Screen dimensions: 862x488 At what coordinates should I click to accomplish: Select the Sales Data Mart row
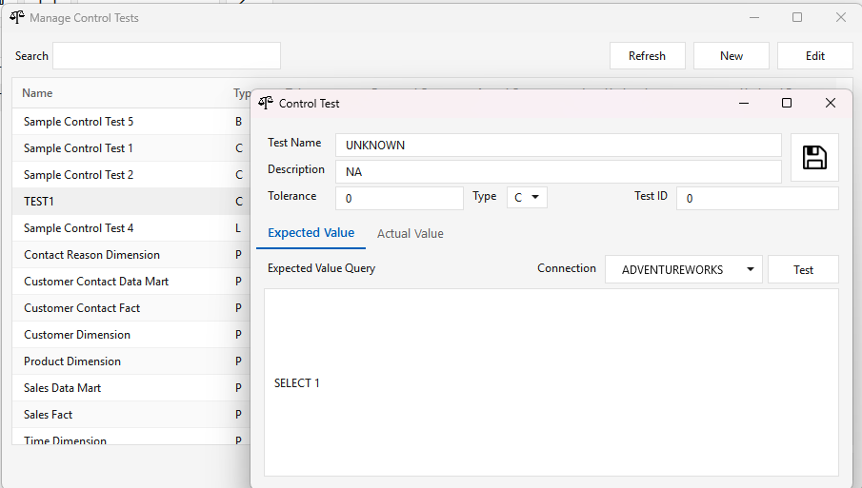coord(130,387)
